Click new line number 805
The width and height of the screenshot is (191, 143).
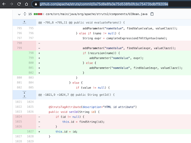pyautogui.click(x=31, y=87)
